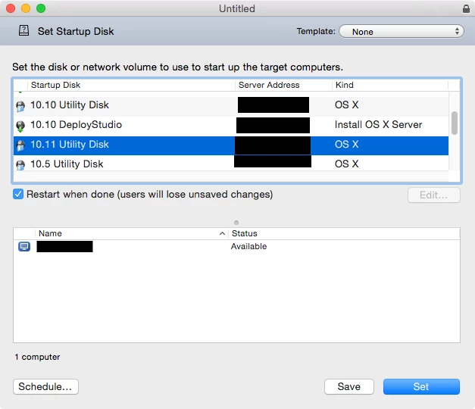Click the OS X kind in 10.10 Utility row

click(x=346, y=105)
